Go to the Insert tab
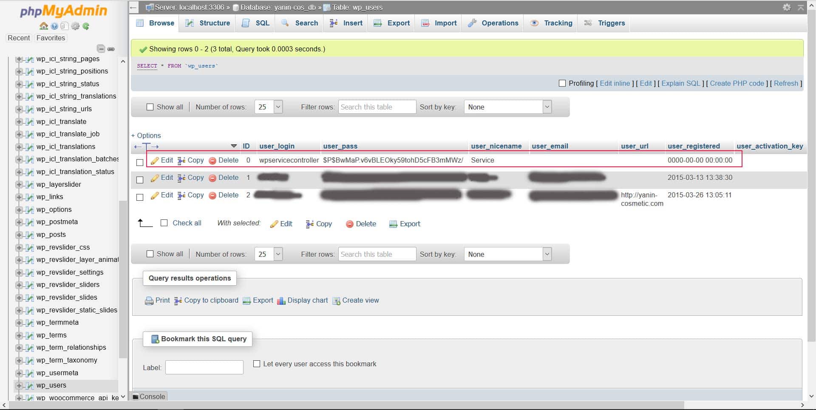816x410 pixels. tap(346, 23)
